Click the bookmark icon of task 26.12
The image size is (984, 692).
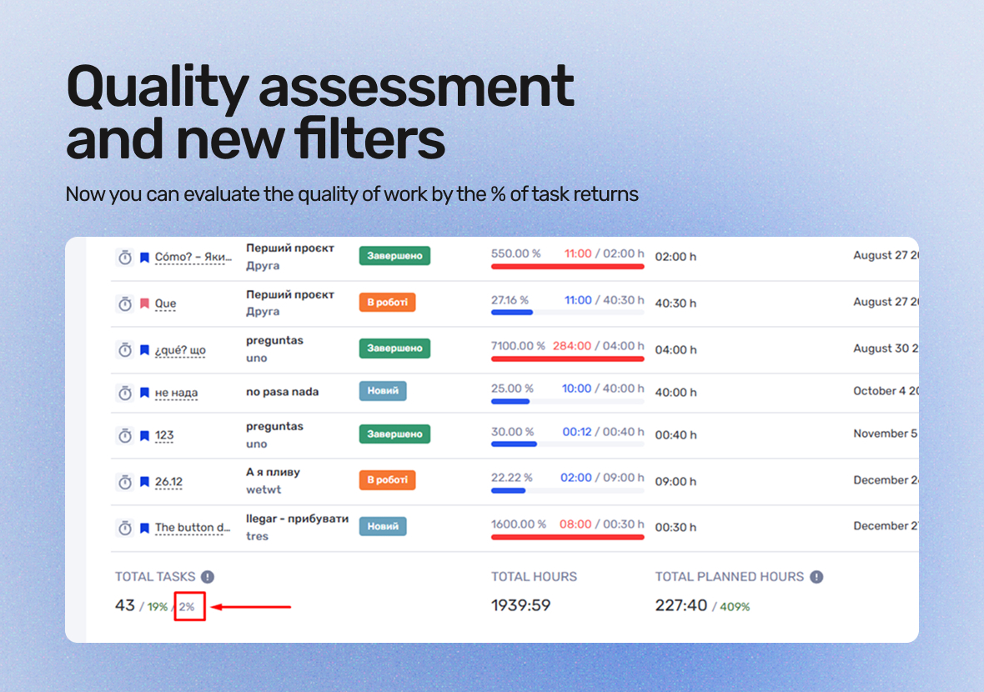(x=144, y=482)
